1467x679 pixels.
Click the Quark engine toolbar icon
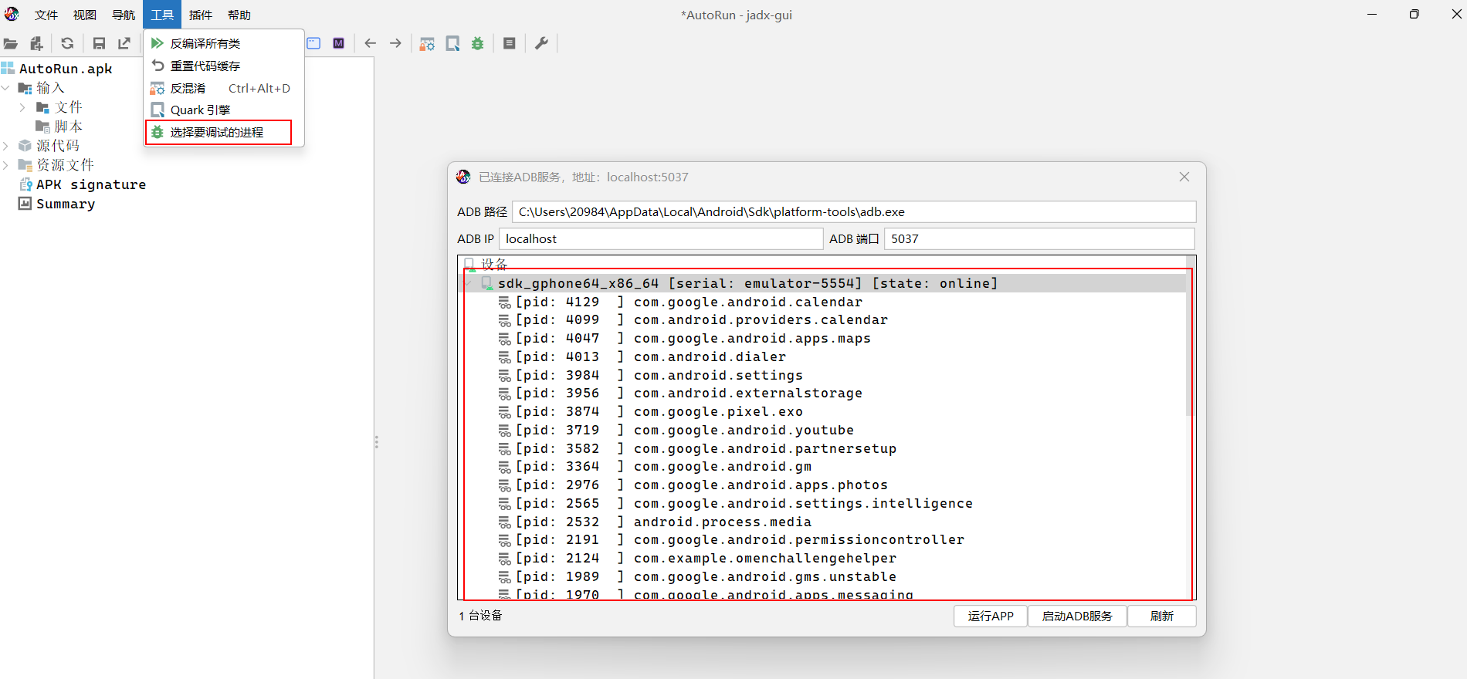coord(452,43)
